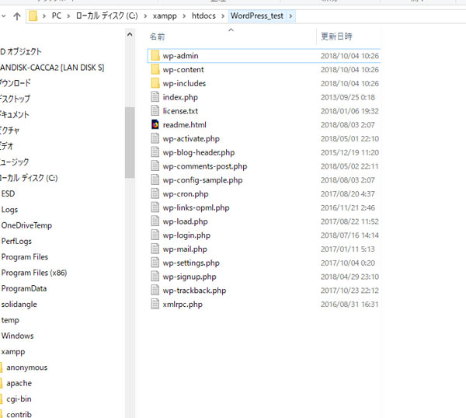Select OneDriveTemp folder in tree
Image resolution: width=466 pixels, height=418 pixels.
(26, 225)
